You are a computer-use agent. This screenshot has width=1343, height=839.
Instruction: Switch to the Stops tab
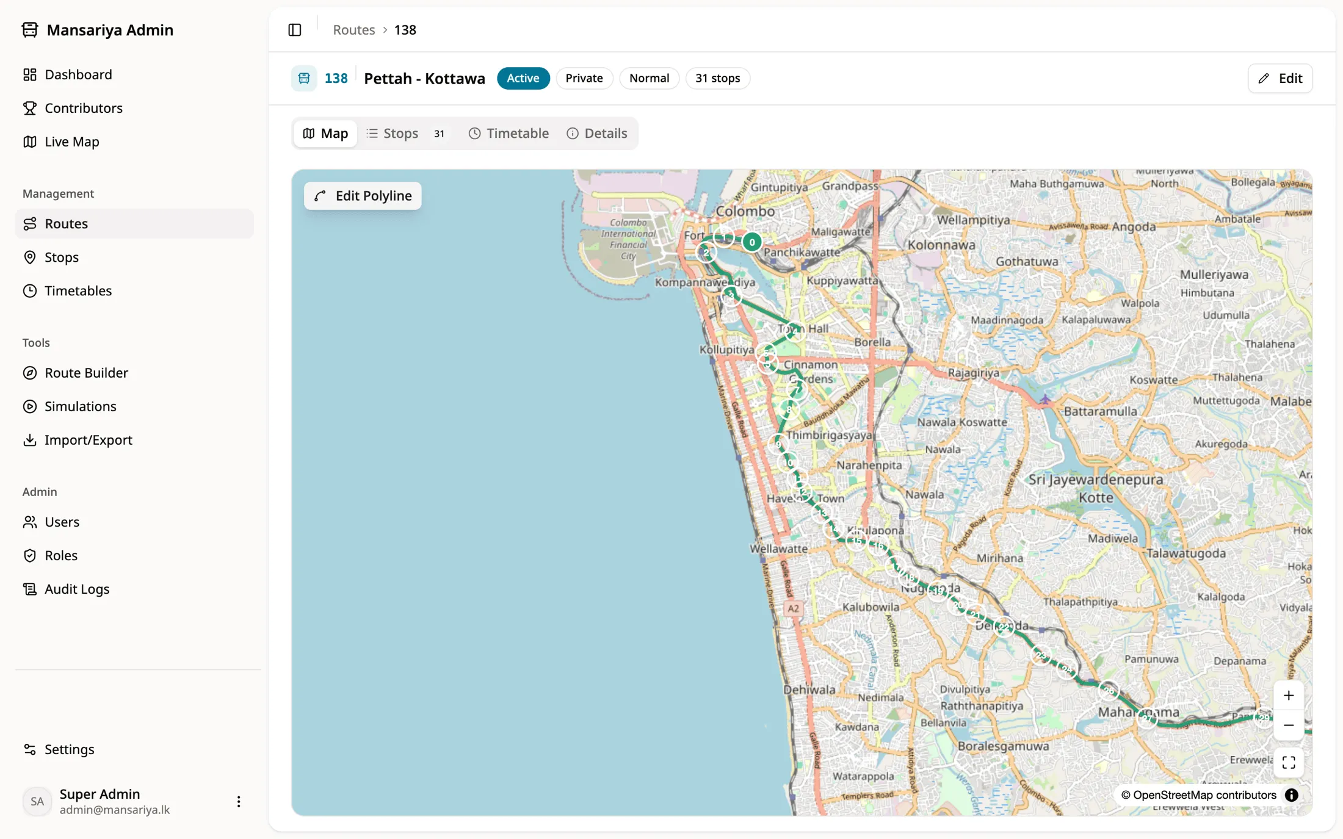(407, 134)
